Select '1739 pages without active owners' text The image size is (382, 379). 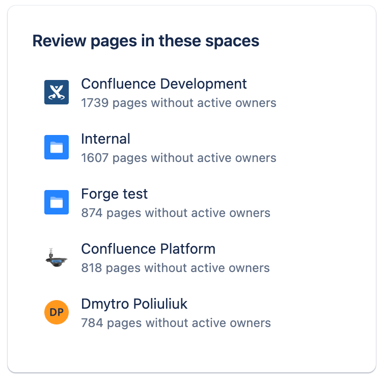pos(179,103)
